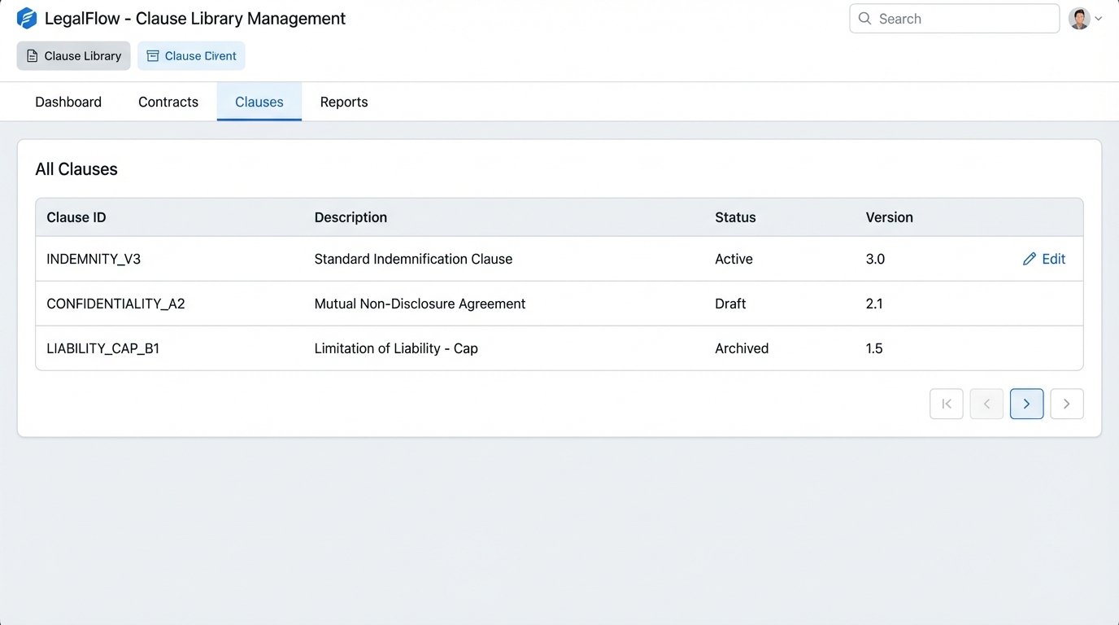The height and width of the screenshot is (625, 1119).
Task: Click the search magnifier icon
Action: coord(864,18)
